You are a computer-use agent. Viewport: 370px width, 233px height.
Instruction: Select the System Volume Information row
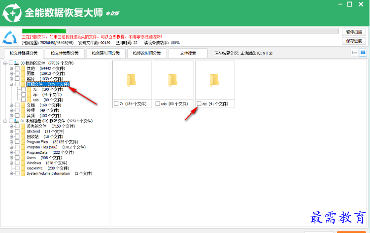coord(60,173)
